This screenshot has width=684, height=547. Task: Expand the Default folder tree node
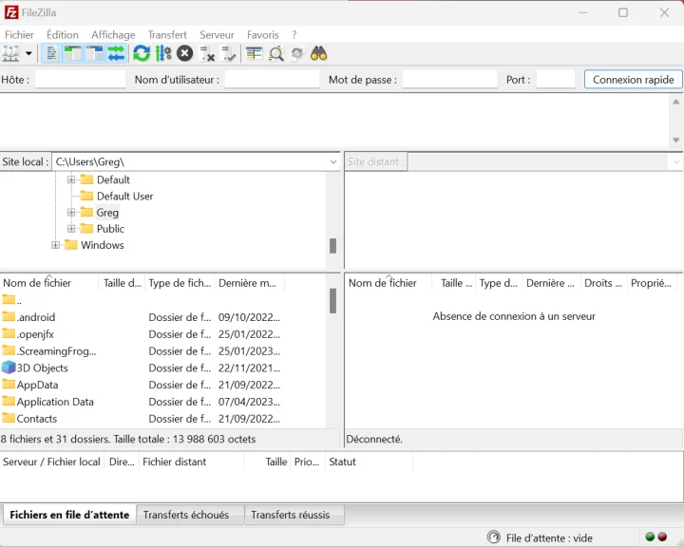[71, 179]
